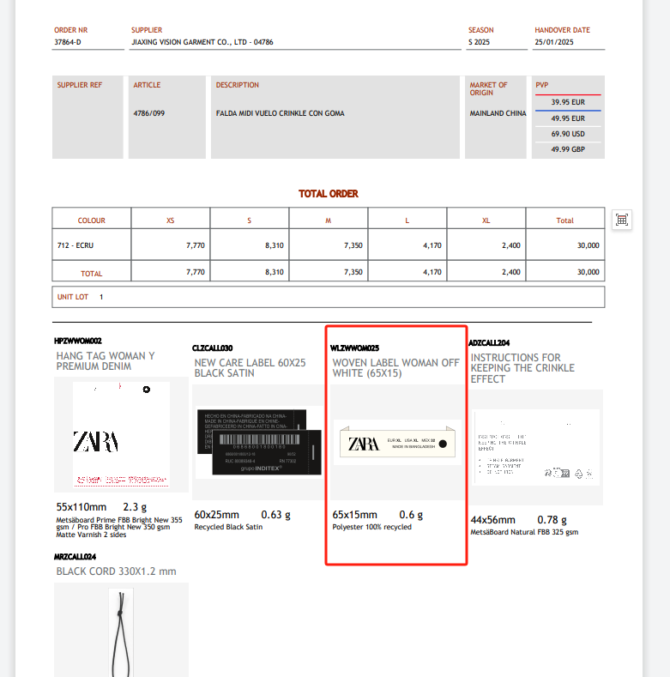Click the 49.99 GBP price cell
Viewport: 670px width, 677px height.
pyautogui.click(x=567, y=149)
